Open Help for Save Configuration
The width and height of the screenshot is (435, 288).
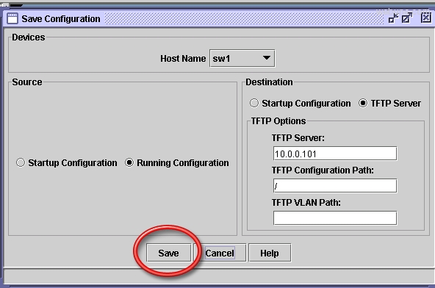(270, 253)
